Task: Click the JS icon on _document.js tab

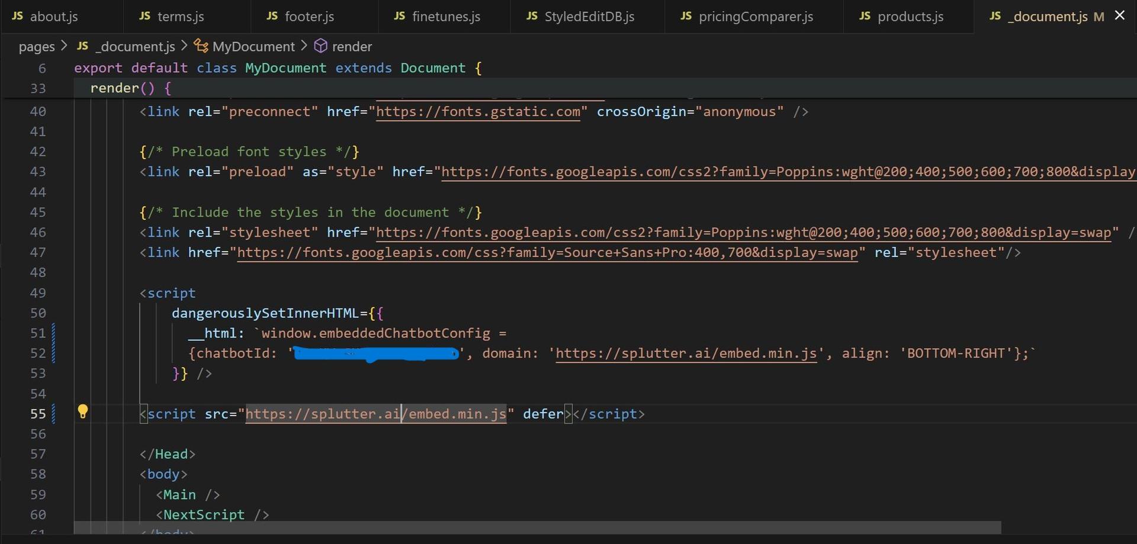Action: click(995, 16)
